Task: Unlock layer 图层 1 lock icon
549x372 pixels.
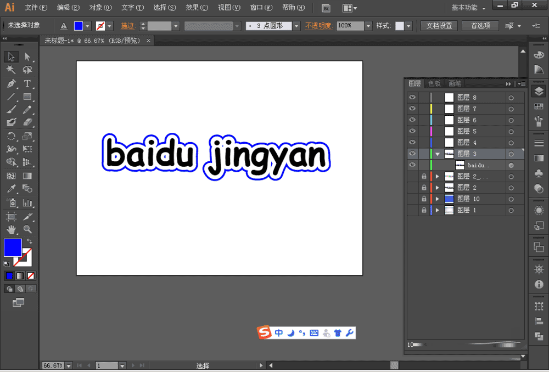Action: [424, 210]
